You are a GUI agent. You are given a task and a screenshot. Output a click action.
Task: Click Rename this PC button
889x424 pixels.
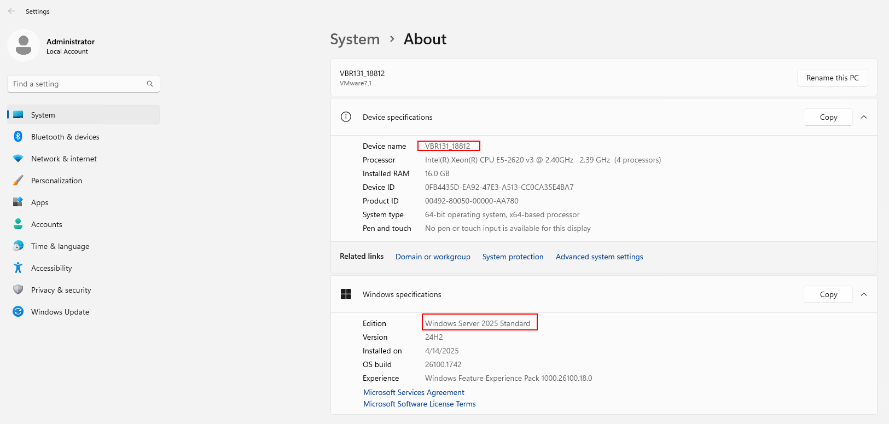[832, 78]
